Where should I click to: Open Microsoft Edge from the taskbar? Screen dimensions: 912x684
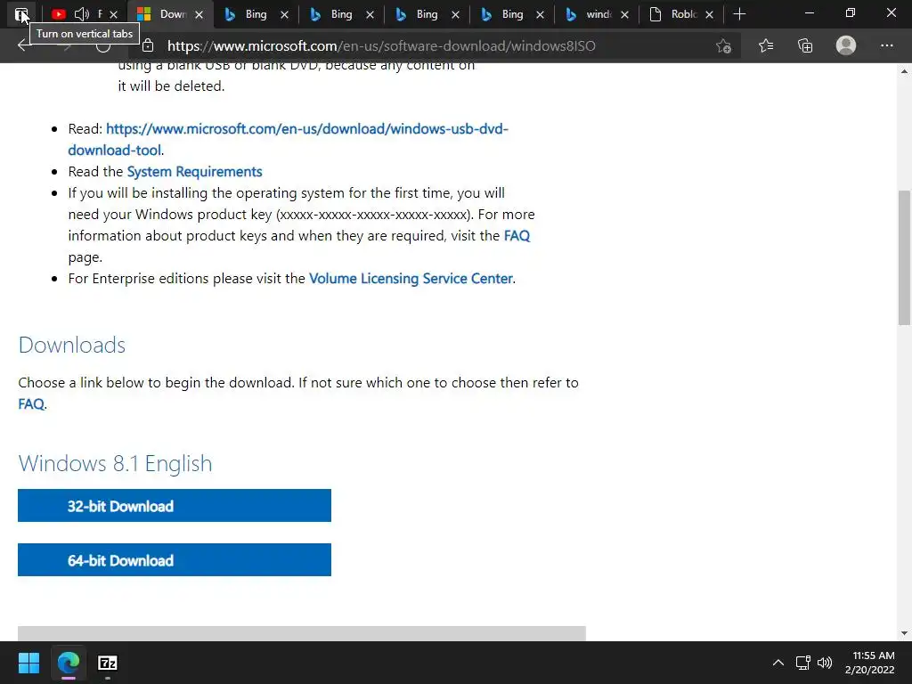tap(68, 663)
